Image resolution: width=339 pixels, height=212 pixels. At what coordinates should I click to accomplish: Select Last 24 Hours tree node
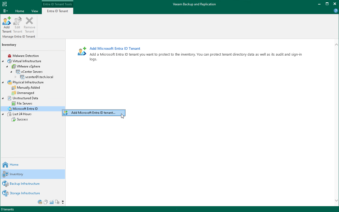pos(22,114)
